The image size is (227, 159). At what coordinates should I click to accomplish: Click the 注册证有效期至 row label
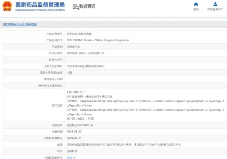[x=53, y=138]
